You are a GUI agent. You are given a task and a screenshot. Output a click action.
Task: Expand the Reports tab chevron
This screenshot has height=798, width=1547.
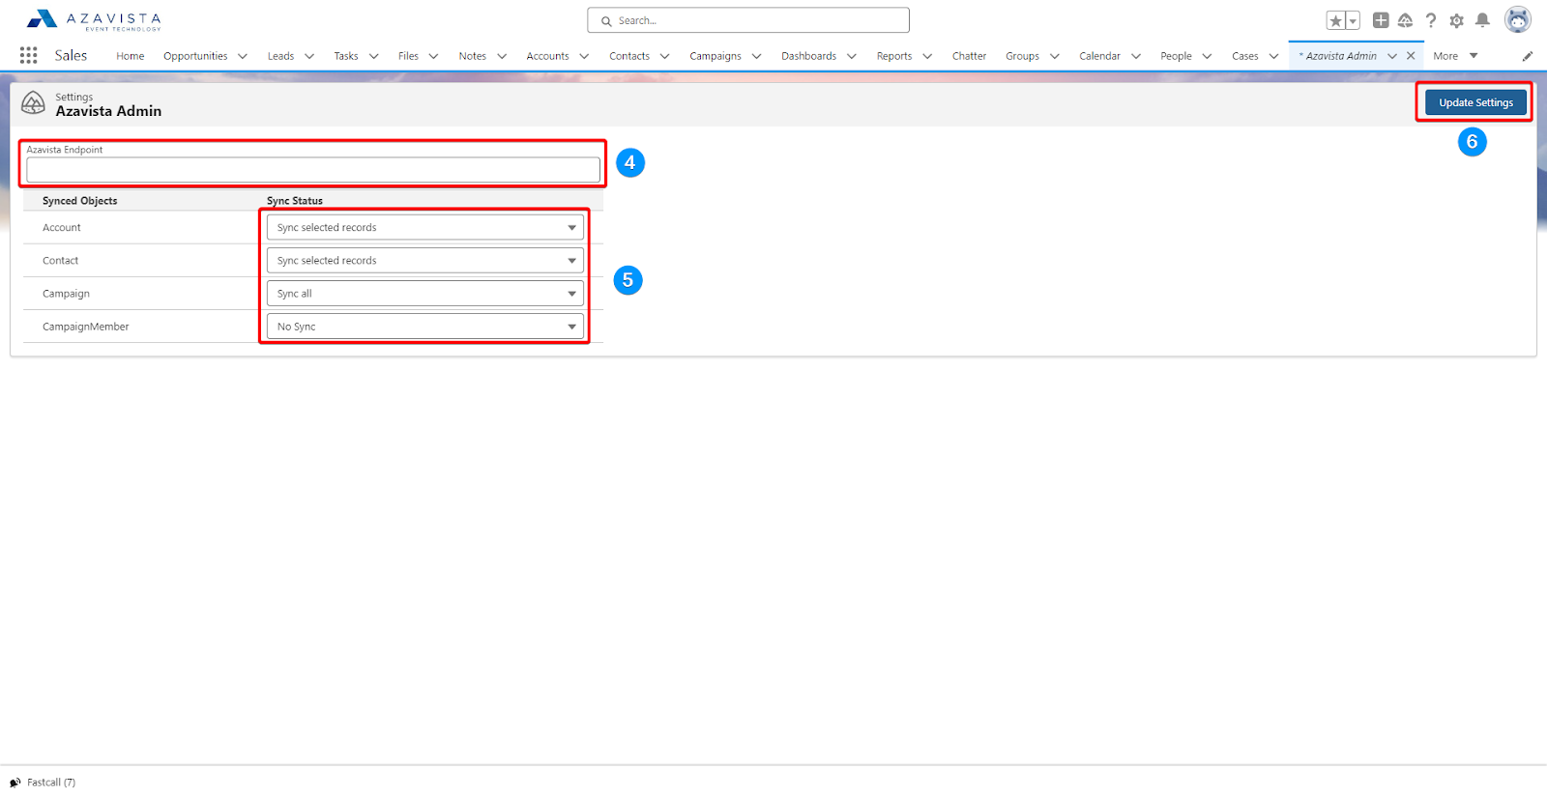pos(927,56)
